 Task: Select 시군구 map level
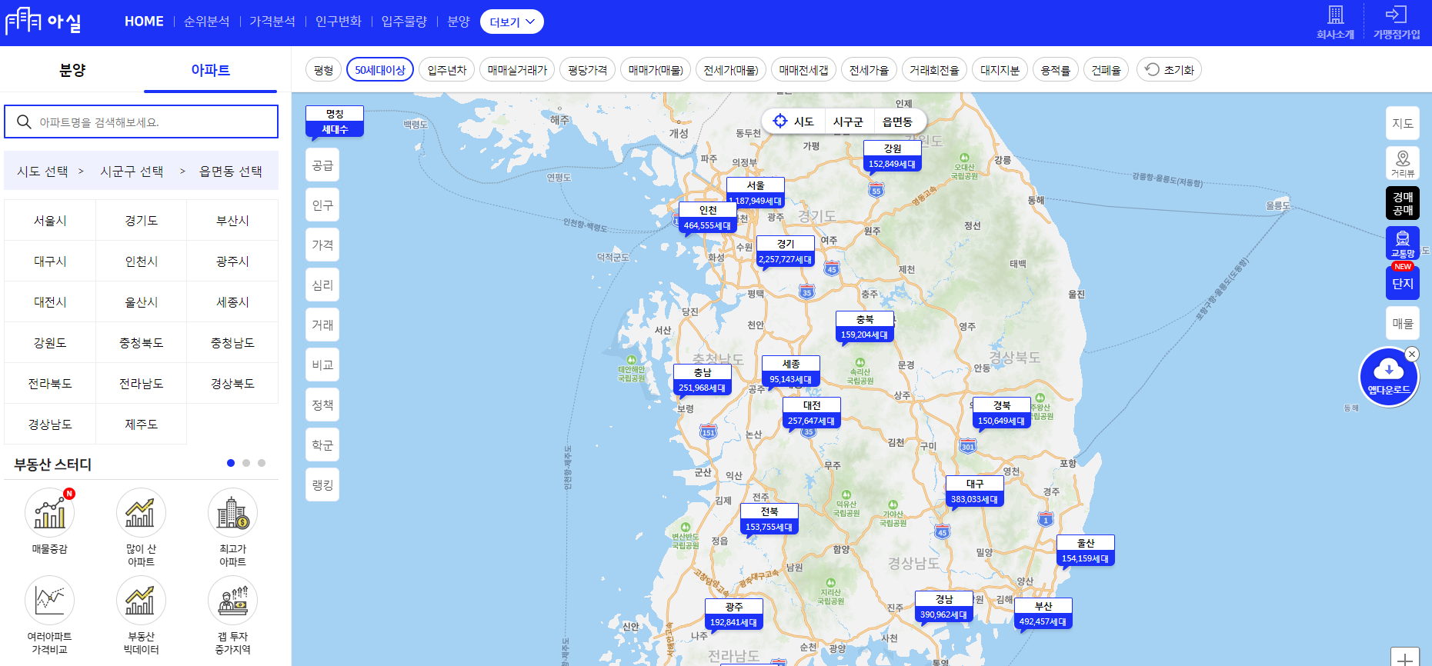click(848, 122)
